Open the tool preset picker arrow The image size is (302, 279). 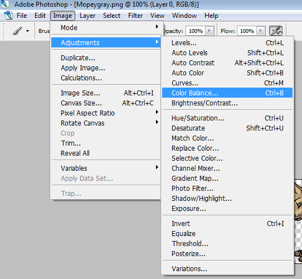[x=27, y=31]
